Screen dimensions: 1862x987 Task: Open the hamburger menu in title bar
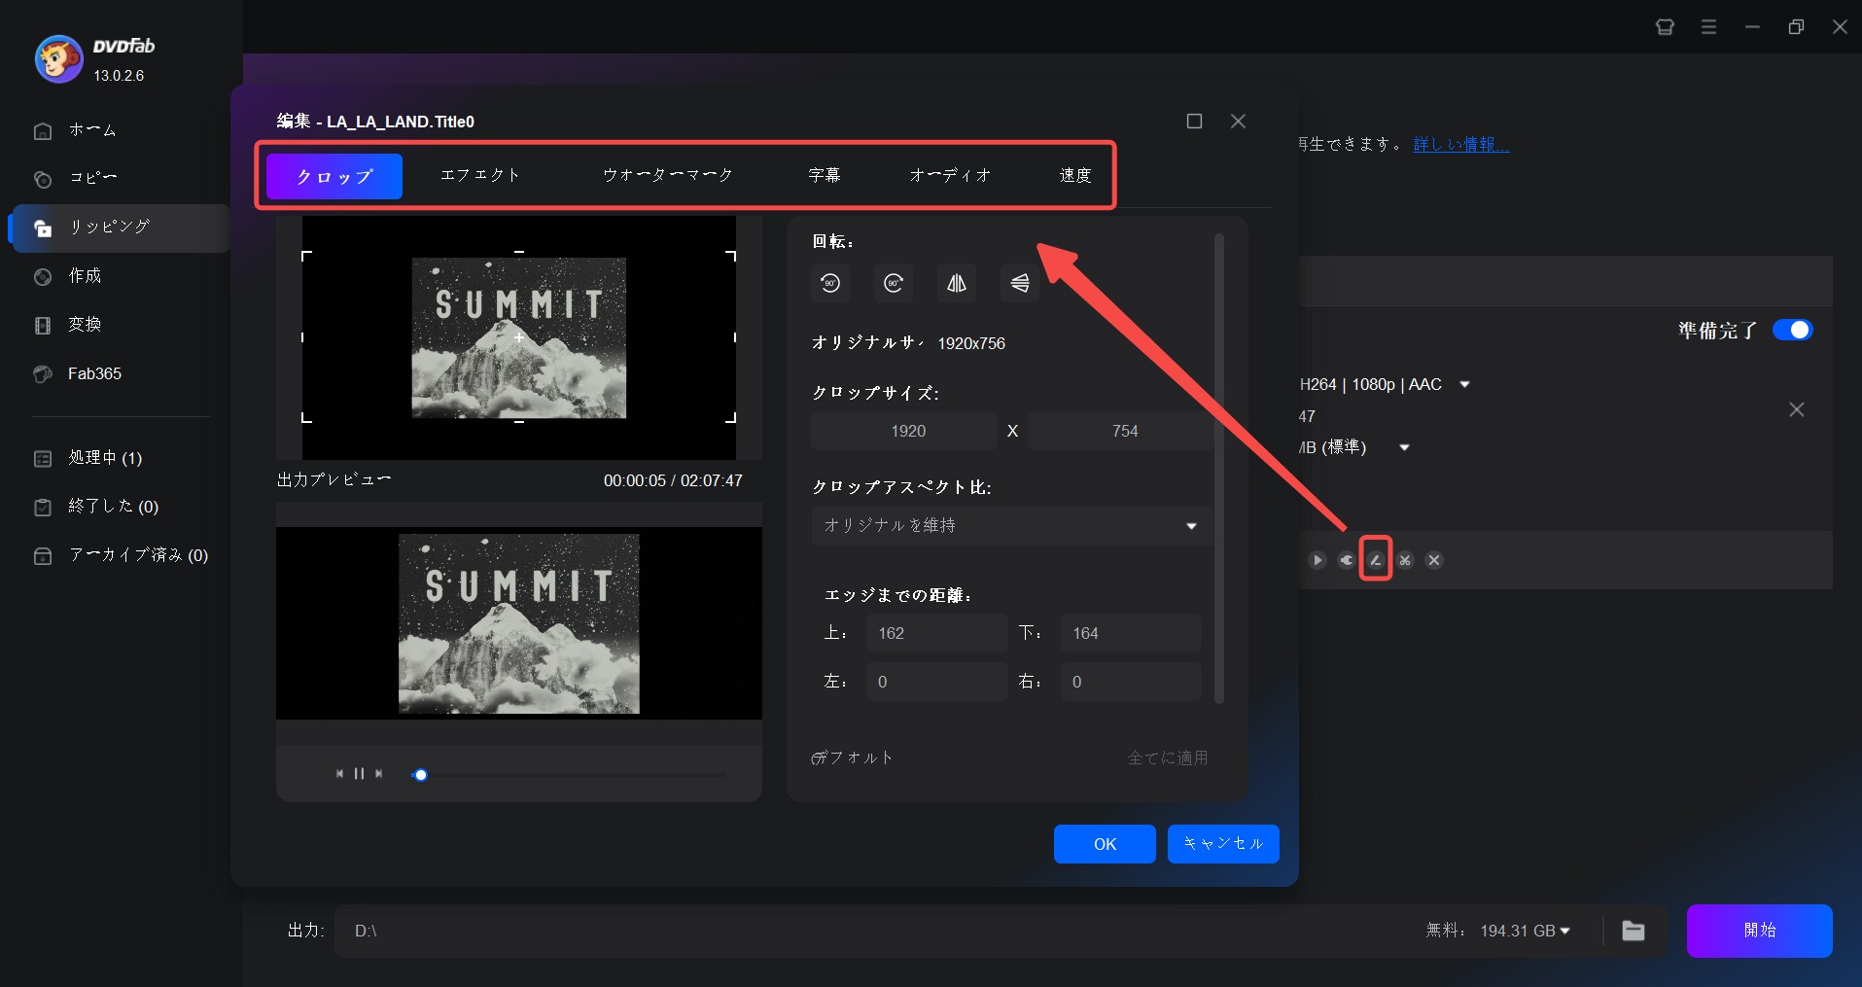click(1708, 27)
